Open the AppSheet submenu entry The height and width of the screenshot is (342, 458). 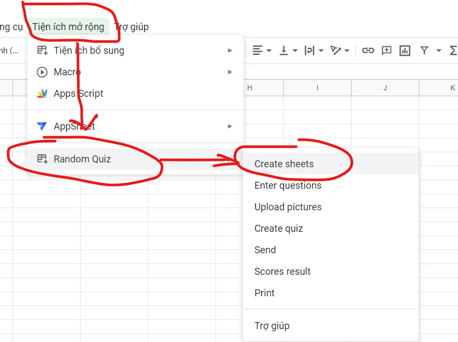pos(135,126)
